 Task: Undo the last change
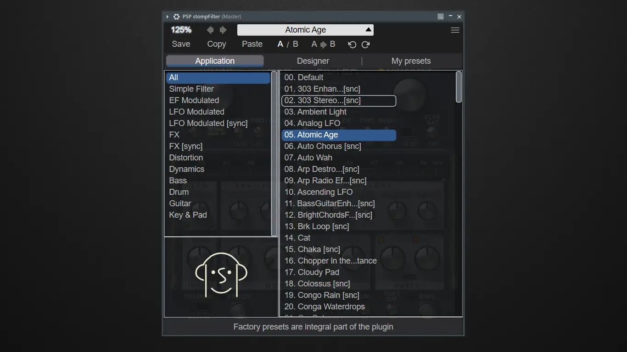352,44
